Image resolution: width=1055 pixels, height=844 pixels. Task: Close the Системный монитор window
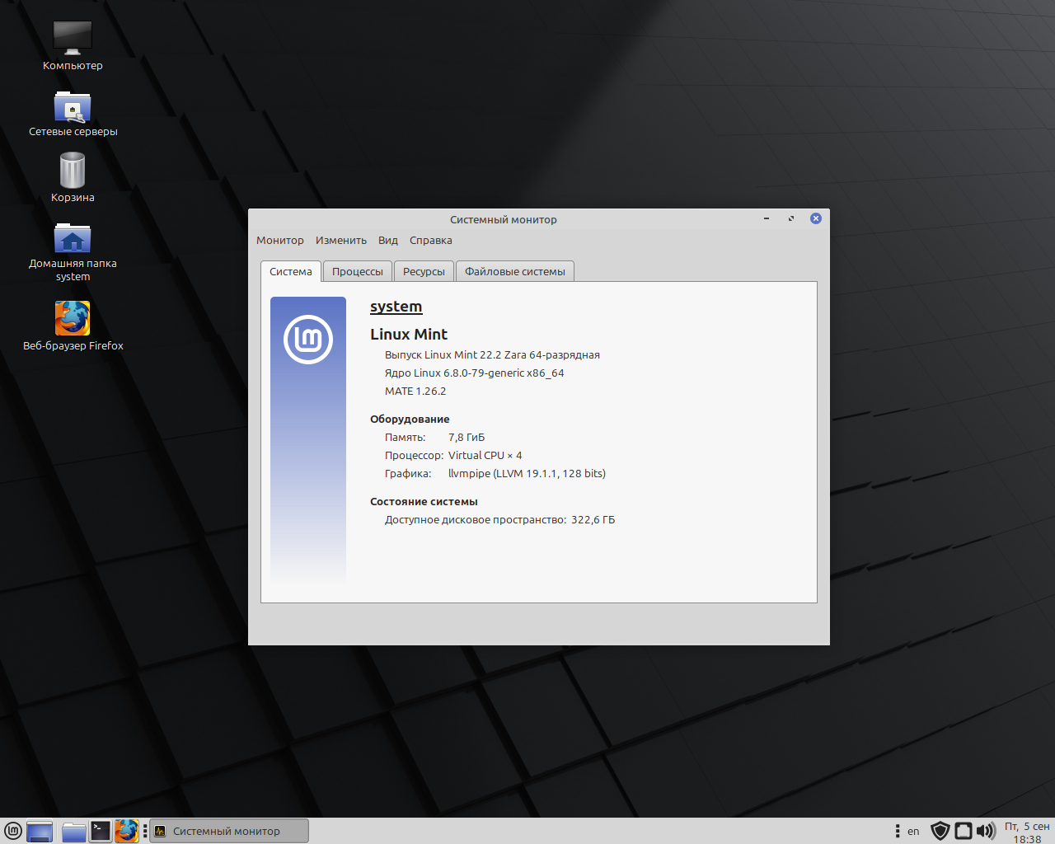(816, 218)
